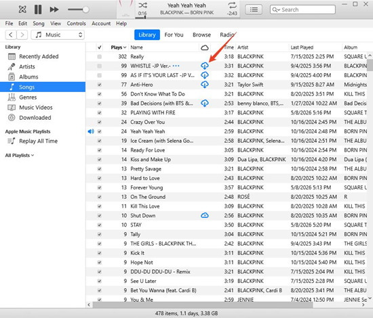Open Recently Added in the sidebar
The height and width of the screenshot is (318, 373).
pos(43,56)
